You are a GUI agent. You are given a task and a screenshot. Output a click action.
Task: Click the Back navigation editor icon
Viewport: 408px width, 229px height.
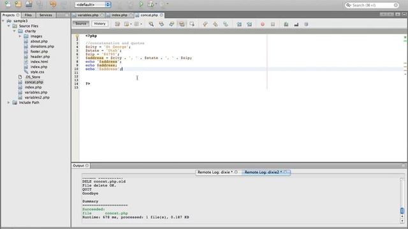coord(127,24)
